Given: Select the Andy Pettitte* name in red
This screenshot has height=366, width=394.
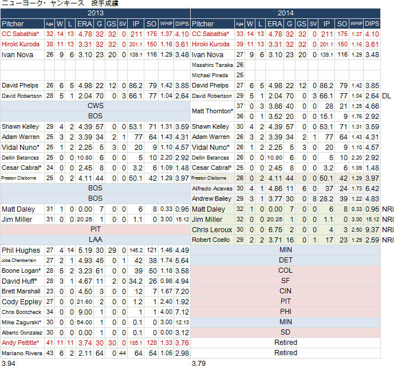Looking at the screenshot, I should [21, 343].
